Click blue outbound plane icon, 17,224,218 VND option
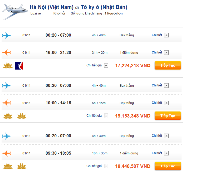This screenshot has height=171, width=215. click(6, 35)
